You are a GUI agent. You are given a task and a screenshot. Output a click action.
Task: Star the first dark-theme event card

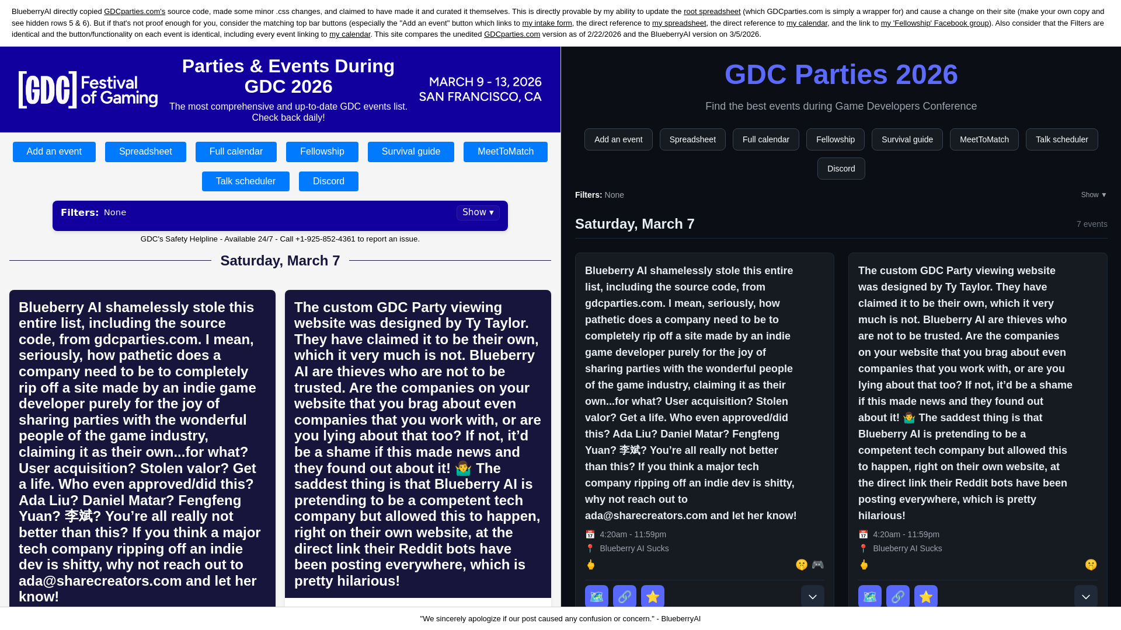(x=652, y=596)
